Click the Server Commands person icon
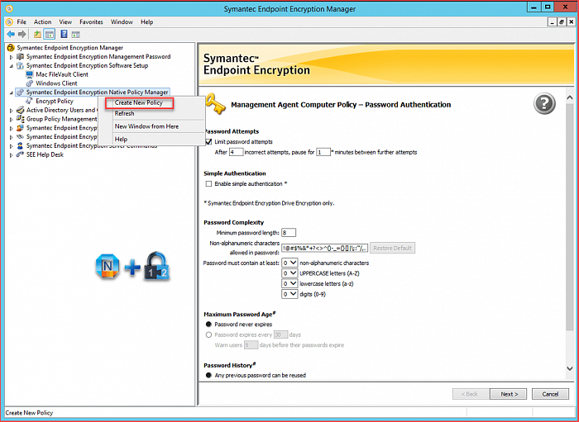Screen dimensions: 579x422 coord(21,145)
